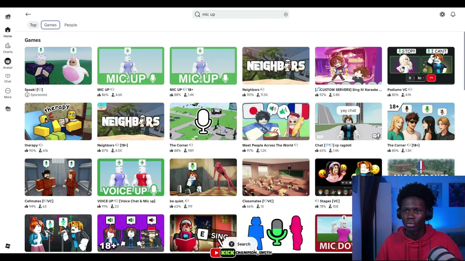Click the 'be quiet.' title
Image resolution: width=465 pixels, height=261 pixels.
[x=179, y=201]
